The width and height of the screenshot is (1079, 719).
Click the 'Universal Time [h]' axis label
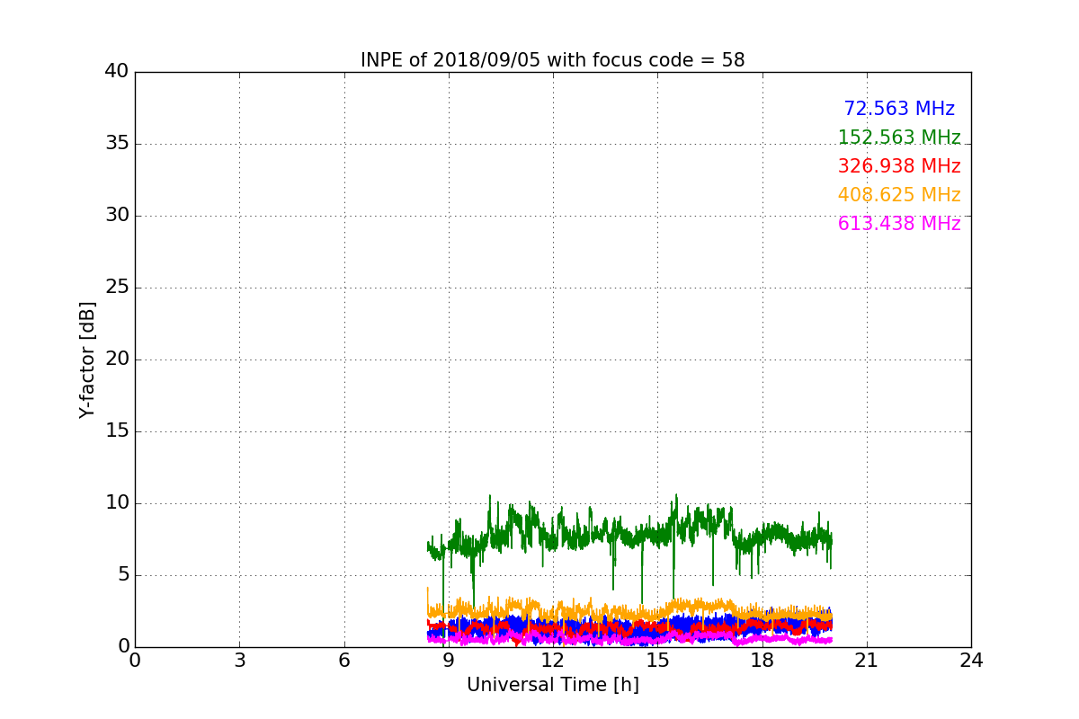(552, 685)
